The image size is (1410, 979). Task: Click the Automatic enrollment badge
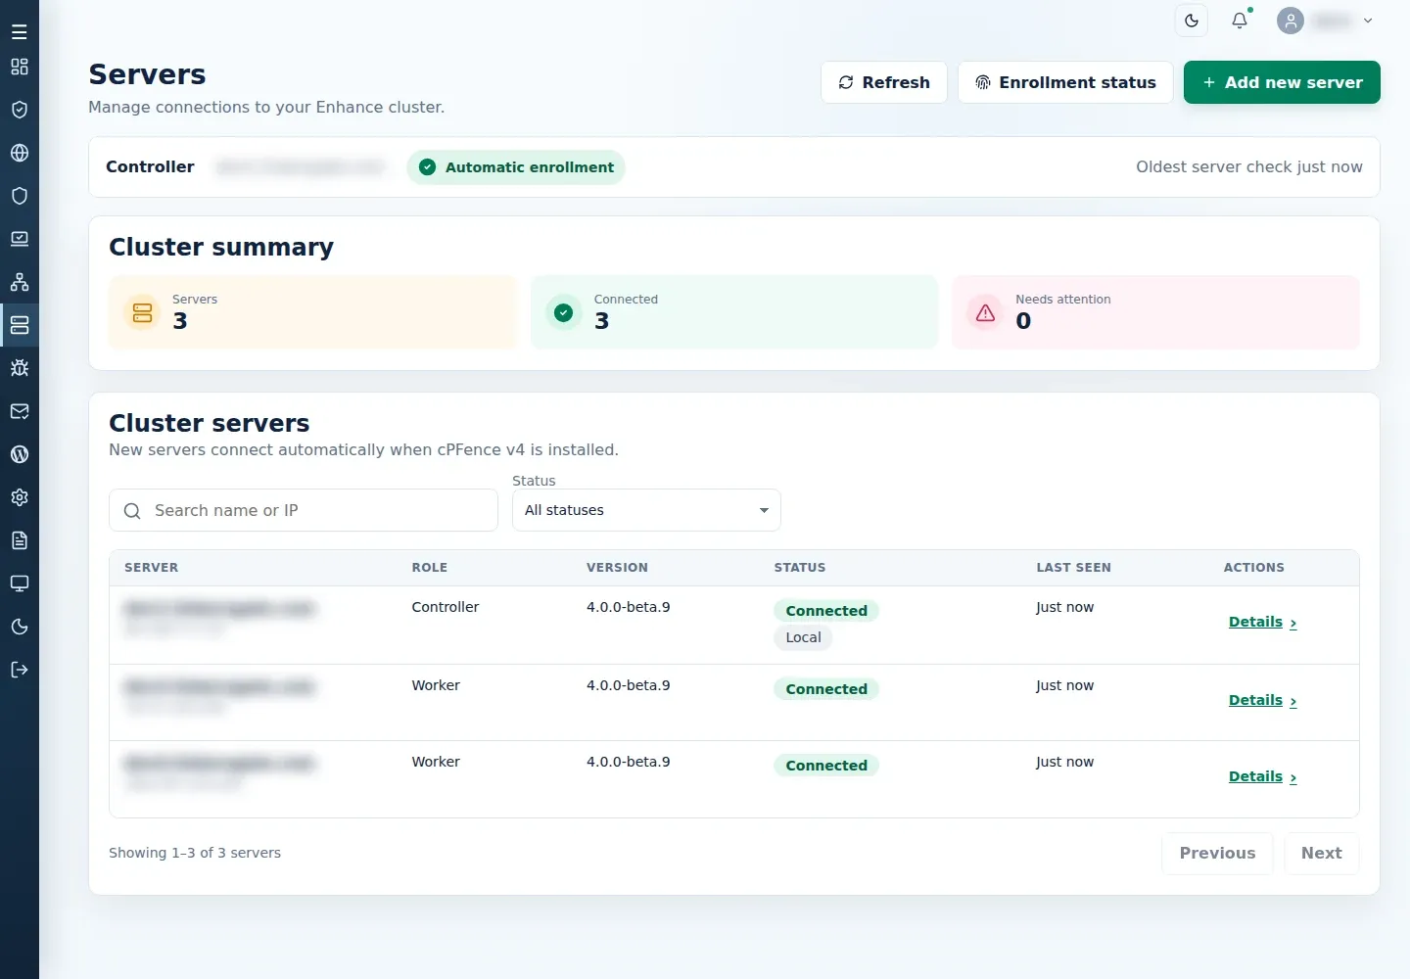(516, 167)
